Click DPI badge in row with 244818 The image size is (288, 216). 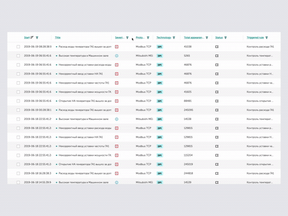(x=160, y=173)
